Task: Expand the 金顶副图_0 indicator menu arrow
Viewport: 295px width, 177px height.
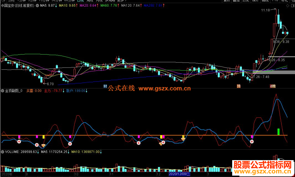Action: tap(2, 91)
